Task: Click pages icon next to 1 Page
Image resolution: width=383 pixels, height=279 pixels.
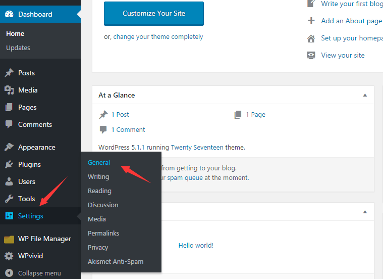Action: point(238,115)
